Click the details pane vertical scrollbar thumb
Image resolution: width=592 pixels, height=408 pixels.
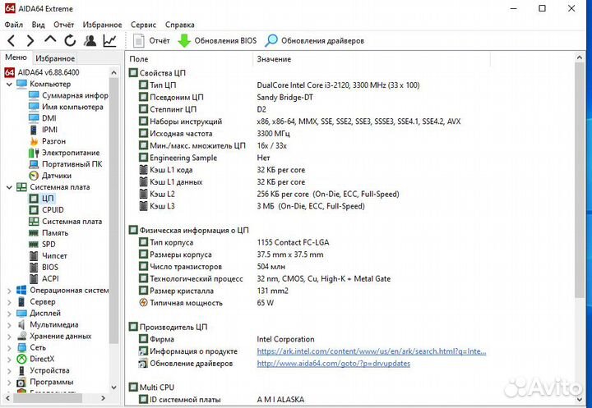pyautogui.click(x=580, y=181)
